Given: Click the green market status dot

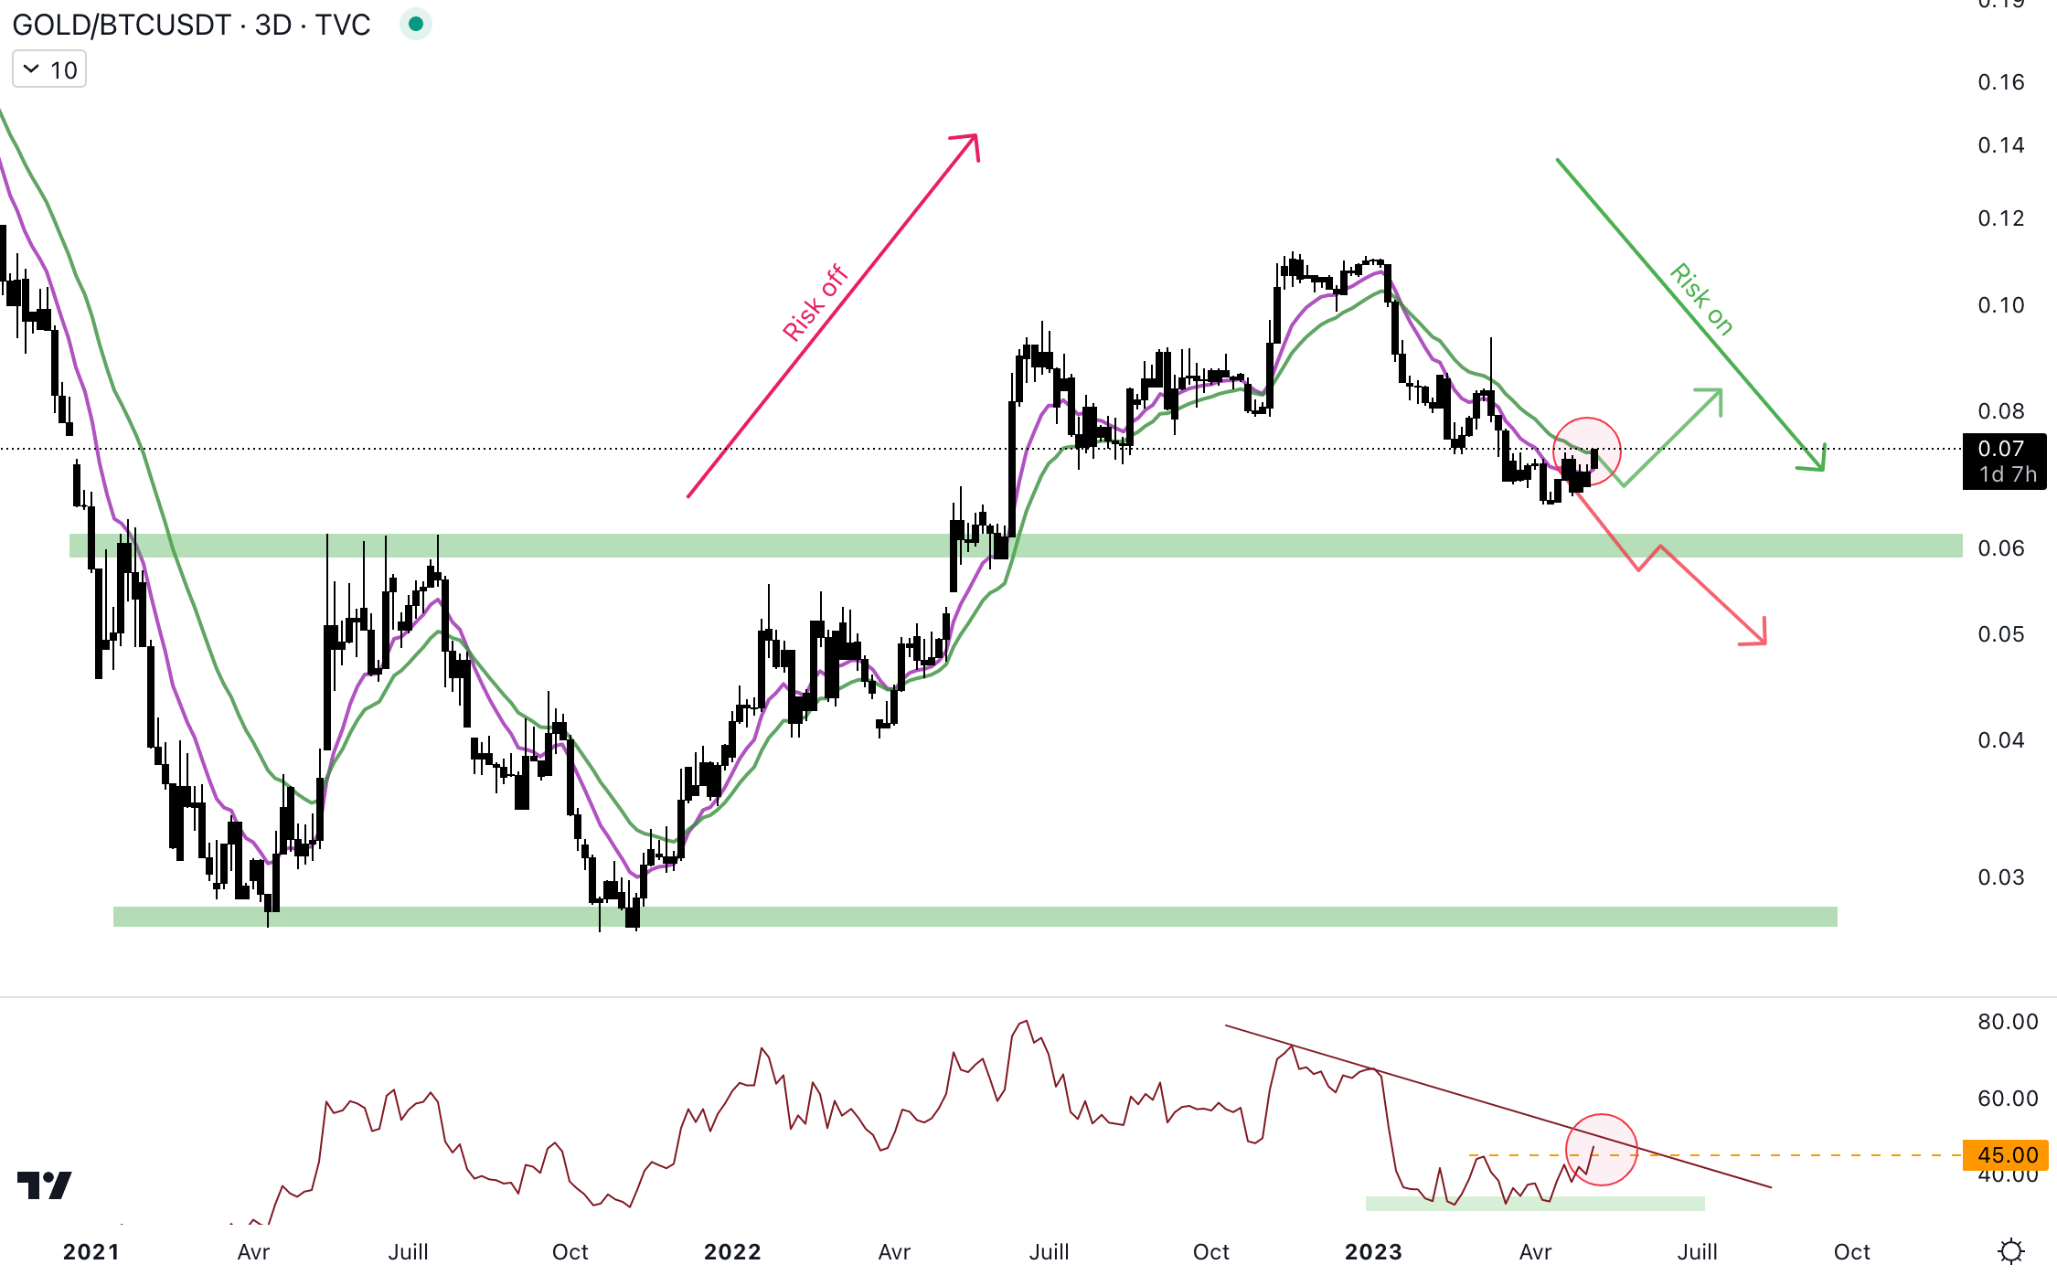Looking at the screenshot, I should [415, 25].
